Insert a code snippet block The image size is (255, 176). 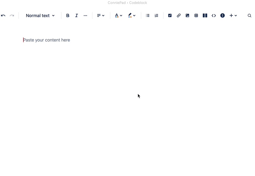(x=214, y=16)
